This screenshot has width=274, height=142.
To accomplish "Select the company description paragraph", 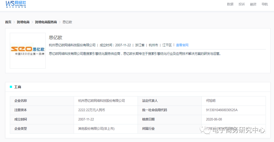I will pos(135,54).
